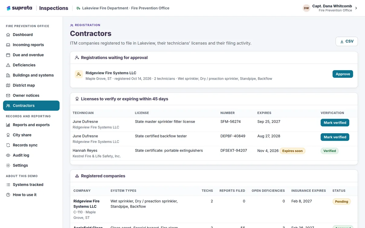Click the Due and overdue calendar icon
Screen dimensions: 365x228
(x=8, y=55)
